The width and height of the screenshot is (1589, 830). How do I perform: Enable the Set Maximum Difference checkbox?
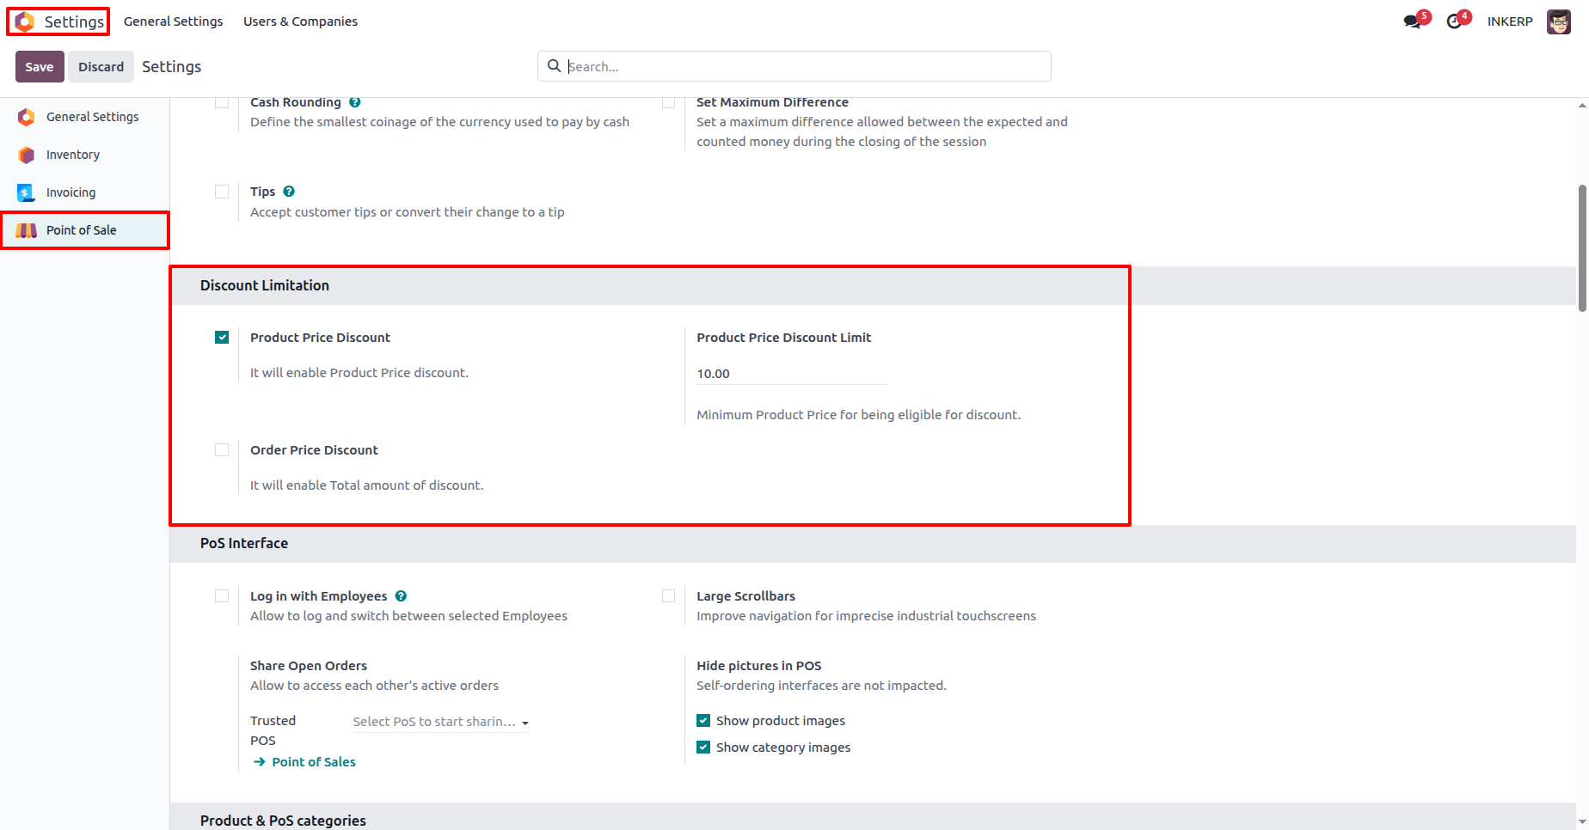point(668,102)
